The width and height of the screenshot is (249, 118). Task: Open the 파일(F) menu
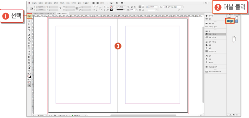click(x=34, y=3)
